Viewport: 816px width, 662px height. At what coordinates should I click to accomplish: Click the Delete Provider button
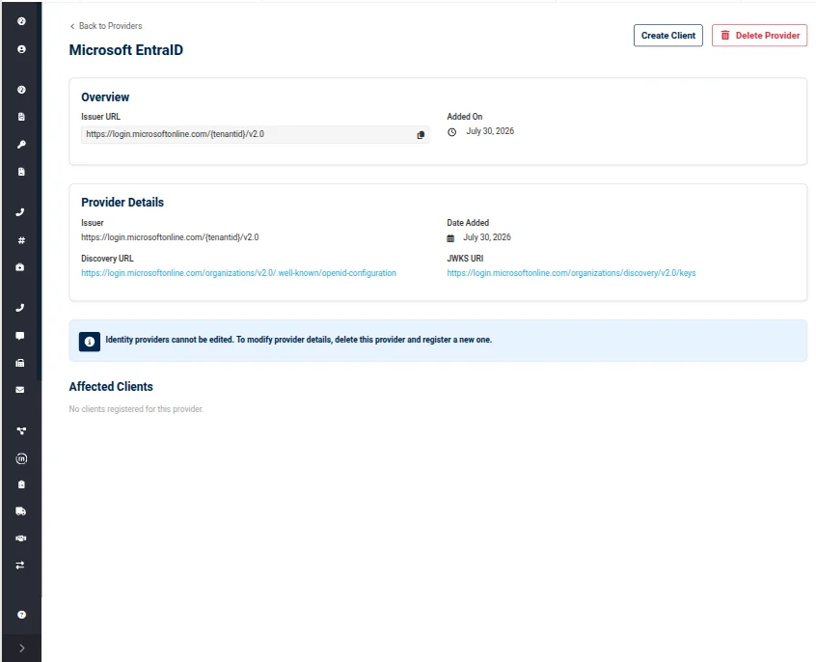click(x=759, y=36)
